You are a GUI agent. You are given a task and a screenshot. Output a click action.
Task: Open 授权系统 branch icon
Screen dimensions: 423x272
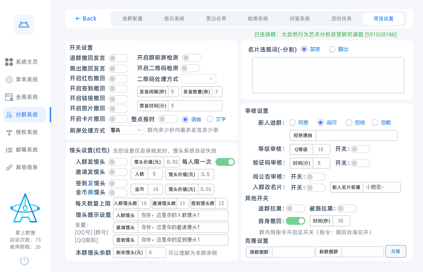[x=9, y=132]
